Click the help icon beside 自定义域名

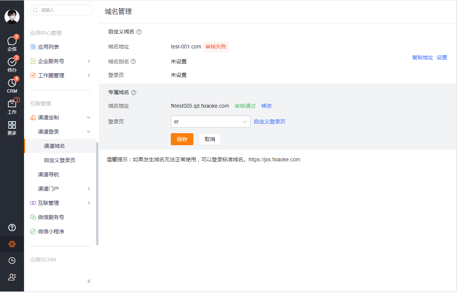tap(139, 32)
